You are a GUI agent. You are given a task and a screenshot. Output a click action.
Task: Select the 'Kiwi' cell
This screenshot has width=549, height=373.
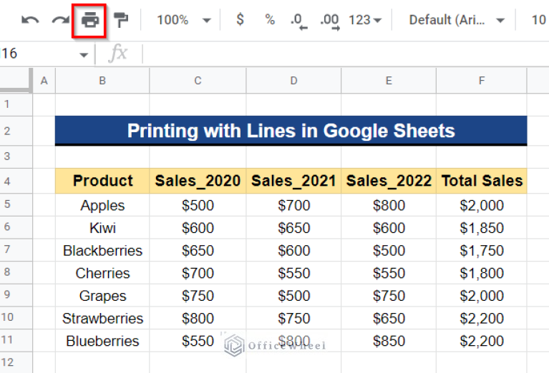pos(102,228)
